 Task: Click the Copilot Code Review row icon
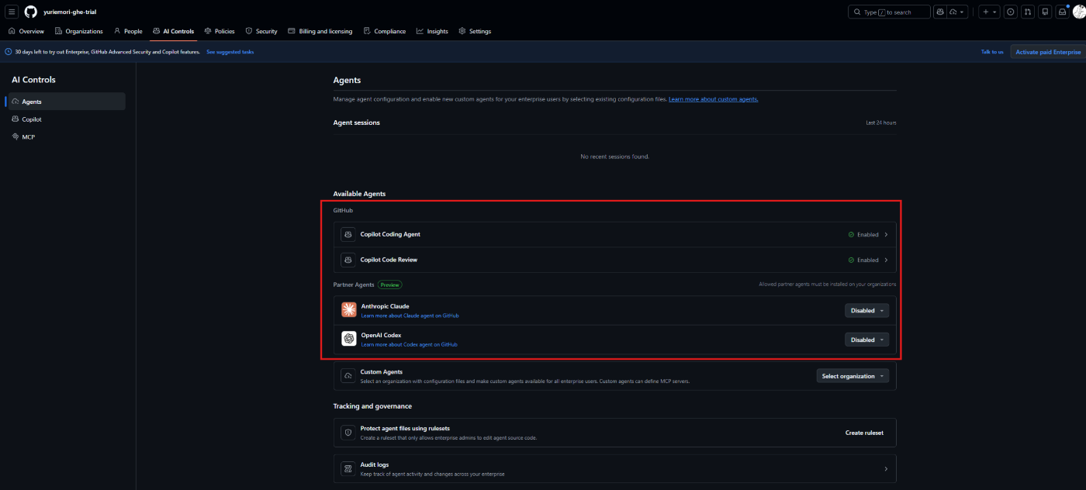tap(348, 260)
